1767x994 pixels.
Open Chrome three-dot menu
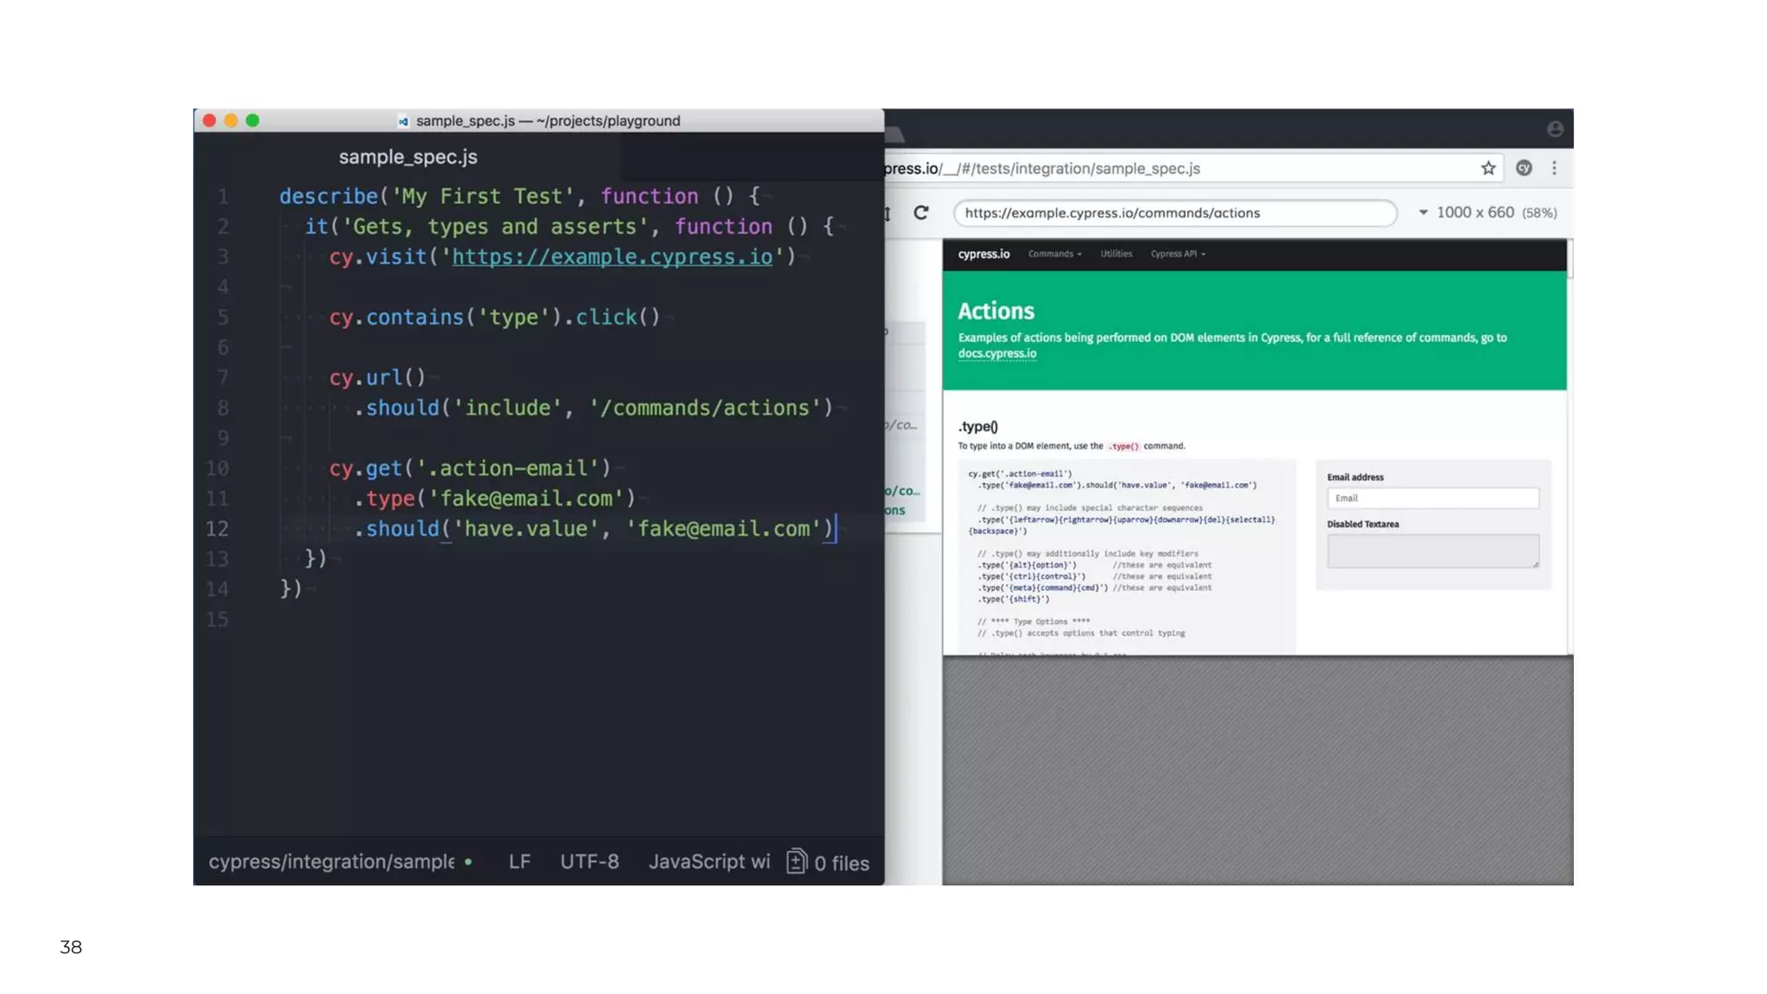click(1554, 168)
